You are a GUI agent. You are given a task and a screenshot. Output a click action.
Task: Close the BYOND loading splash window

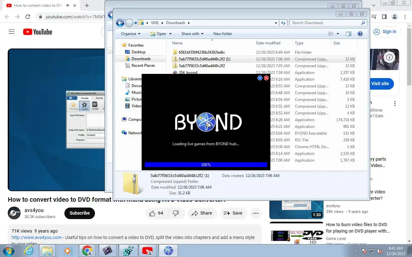(266, 78)
